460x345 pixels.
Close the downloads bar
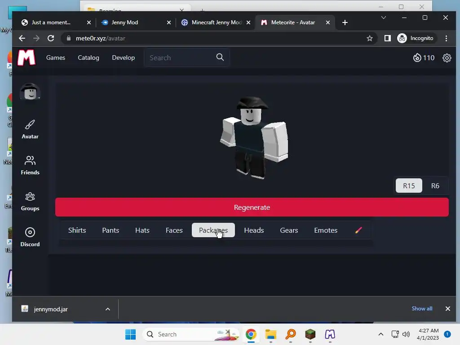[448, 309]
